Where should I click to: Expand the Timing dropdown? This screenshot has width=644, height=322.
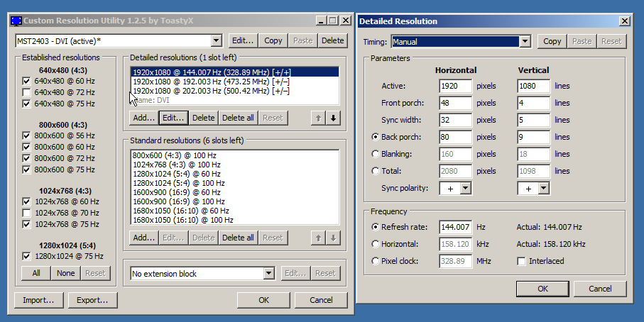(x=525, y=42)
